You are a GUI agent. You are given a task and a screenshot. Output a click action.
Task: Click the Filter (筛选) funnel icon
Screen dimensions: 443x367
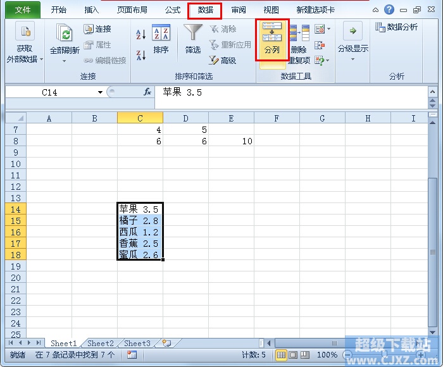pyautogui.click(x=193, y=39)
